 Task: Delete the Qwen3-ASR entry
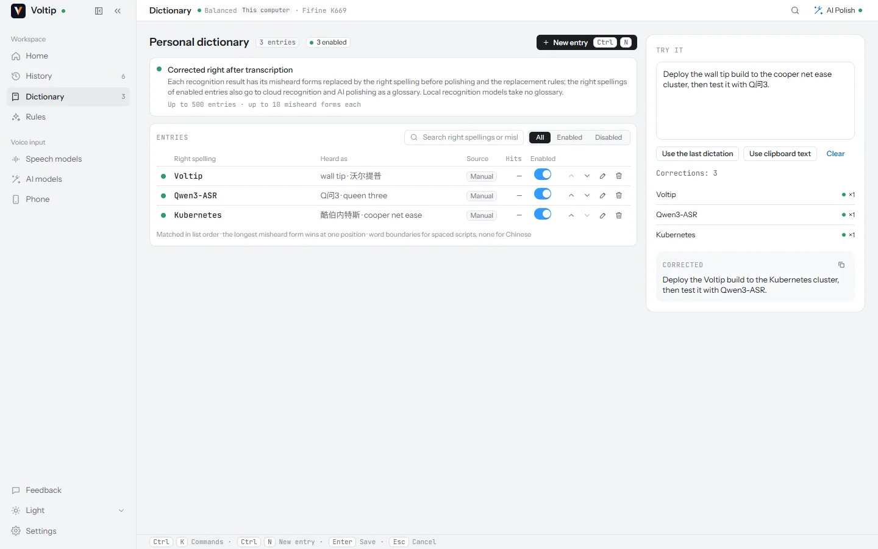pos(619,196)
